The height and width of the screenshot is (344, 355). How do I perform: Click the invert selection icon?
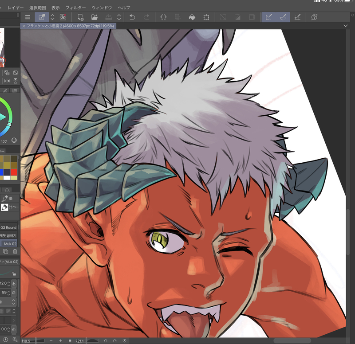pyautogui.click(x=237, y=17)
